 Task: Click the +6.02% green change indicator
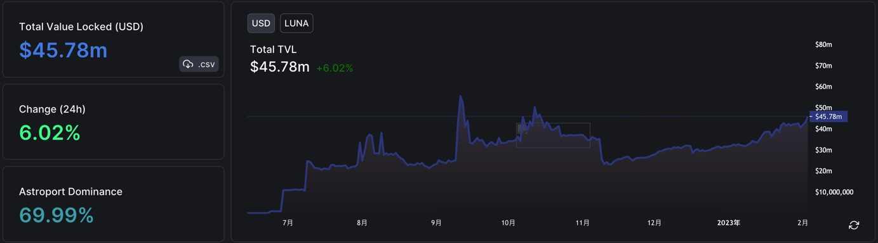click(x=335, y=68)
